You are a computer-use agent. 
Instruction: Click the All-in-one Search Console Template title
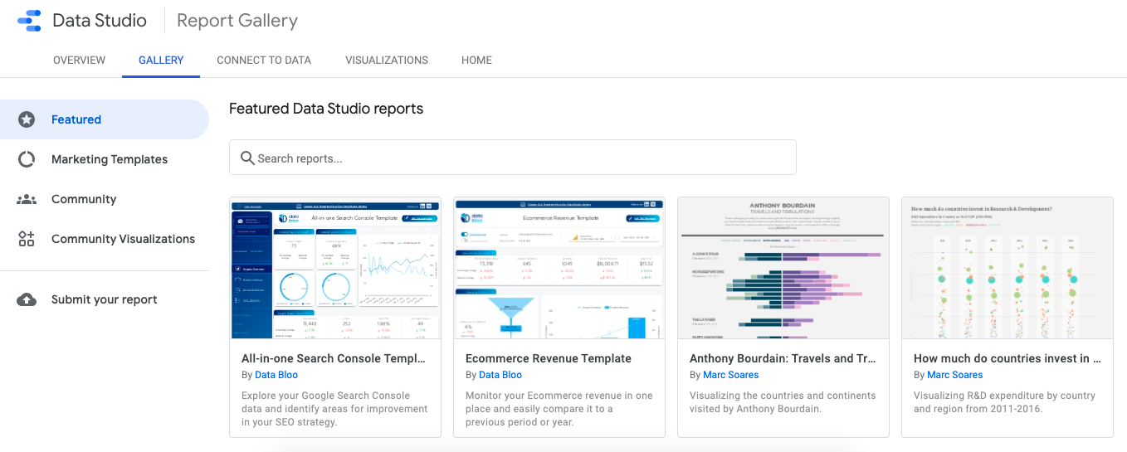tap(334, 359)
